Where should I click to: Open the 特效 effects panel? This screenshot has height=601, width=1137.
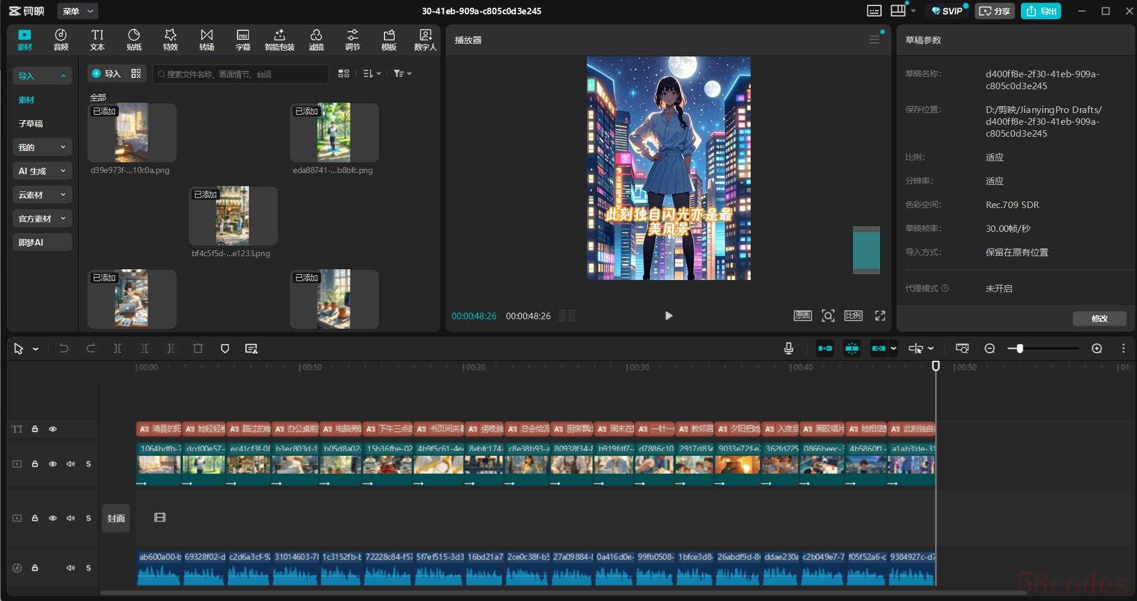170,39
